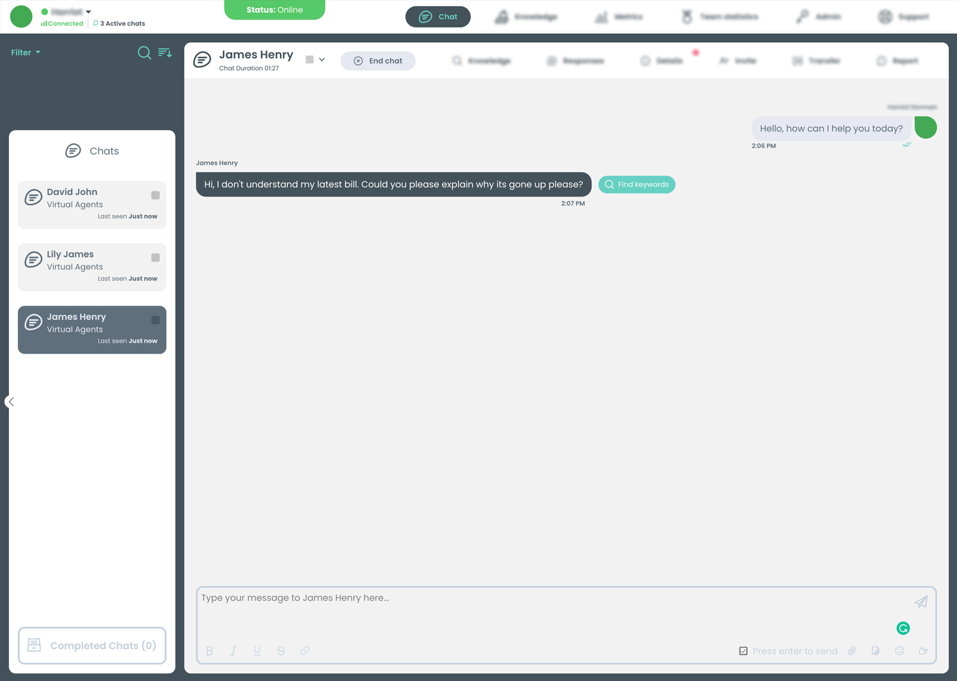This screenshot has height=681, width=957.
Task: Click the search icon in chat sidebar
Action: [x=144, y=52]
